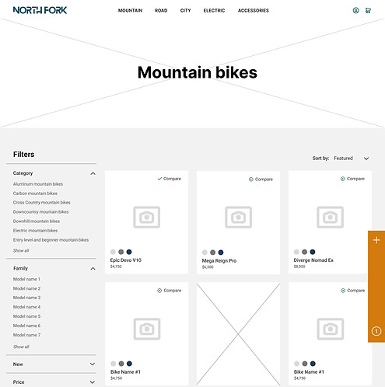Click Show all under Family

click(21, 347)
